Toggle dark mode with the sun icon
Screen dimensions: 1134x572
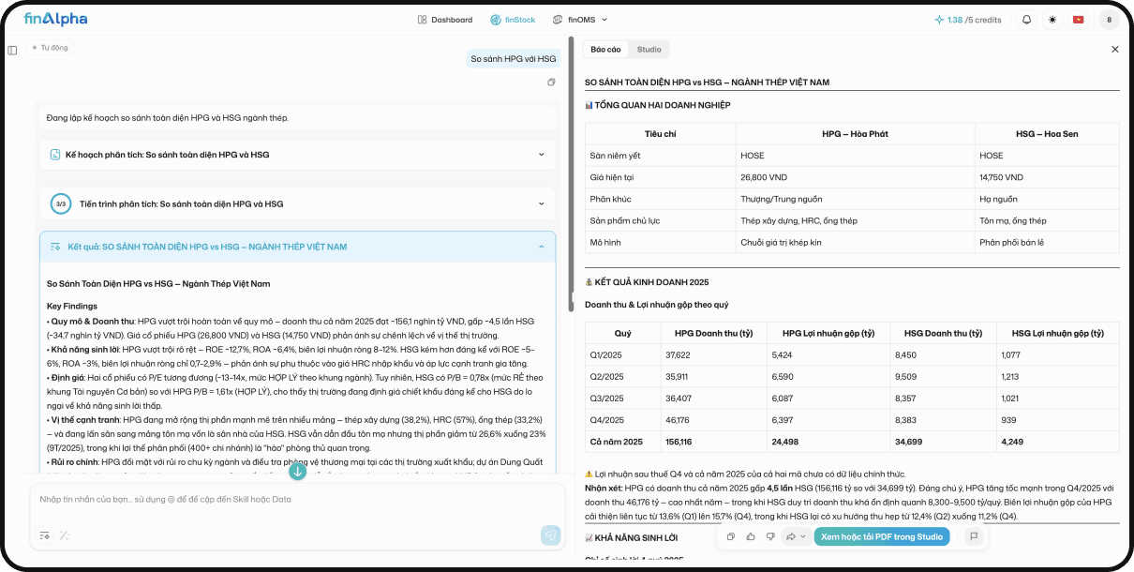click(1052, 19)
